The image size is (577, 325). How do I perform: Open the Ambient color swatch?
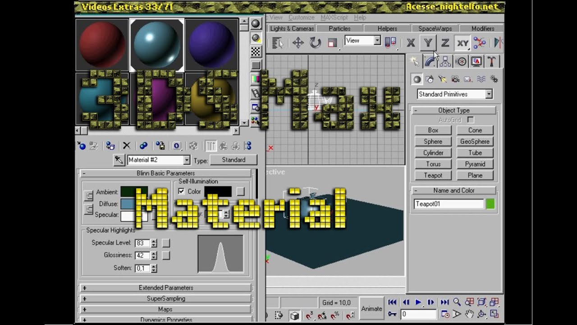point(134,192)
